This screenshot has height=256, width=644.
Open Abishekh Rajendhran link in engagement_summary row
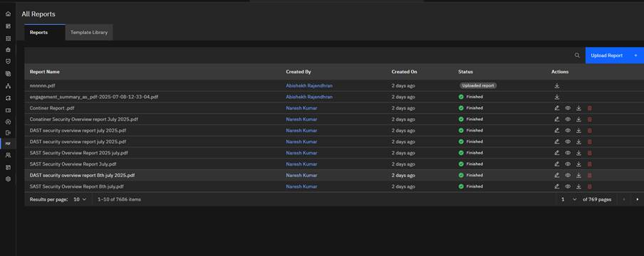point(309,97)
